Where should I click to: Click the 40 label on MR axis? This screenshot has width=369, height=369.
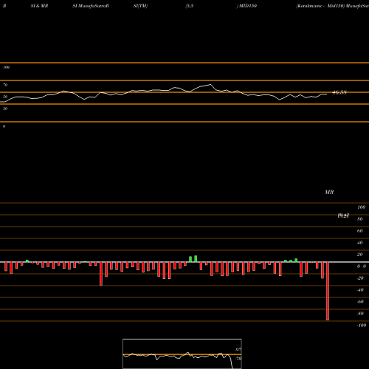[x=360, y=243]
